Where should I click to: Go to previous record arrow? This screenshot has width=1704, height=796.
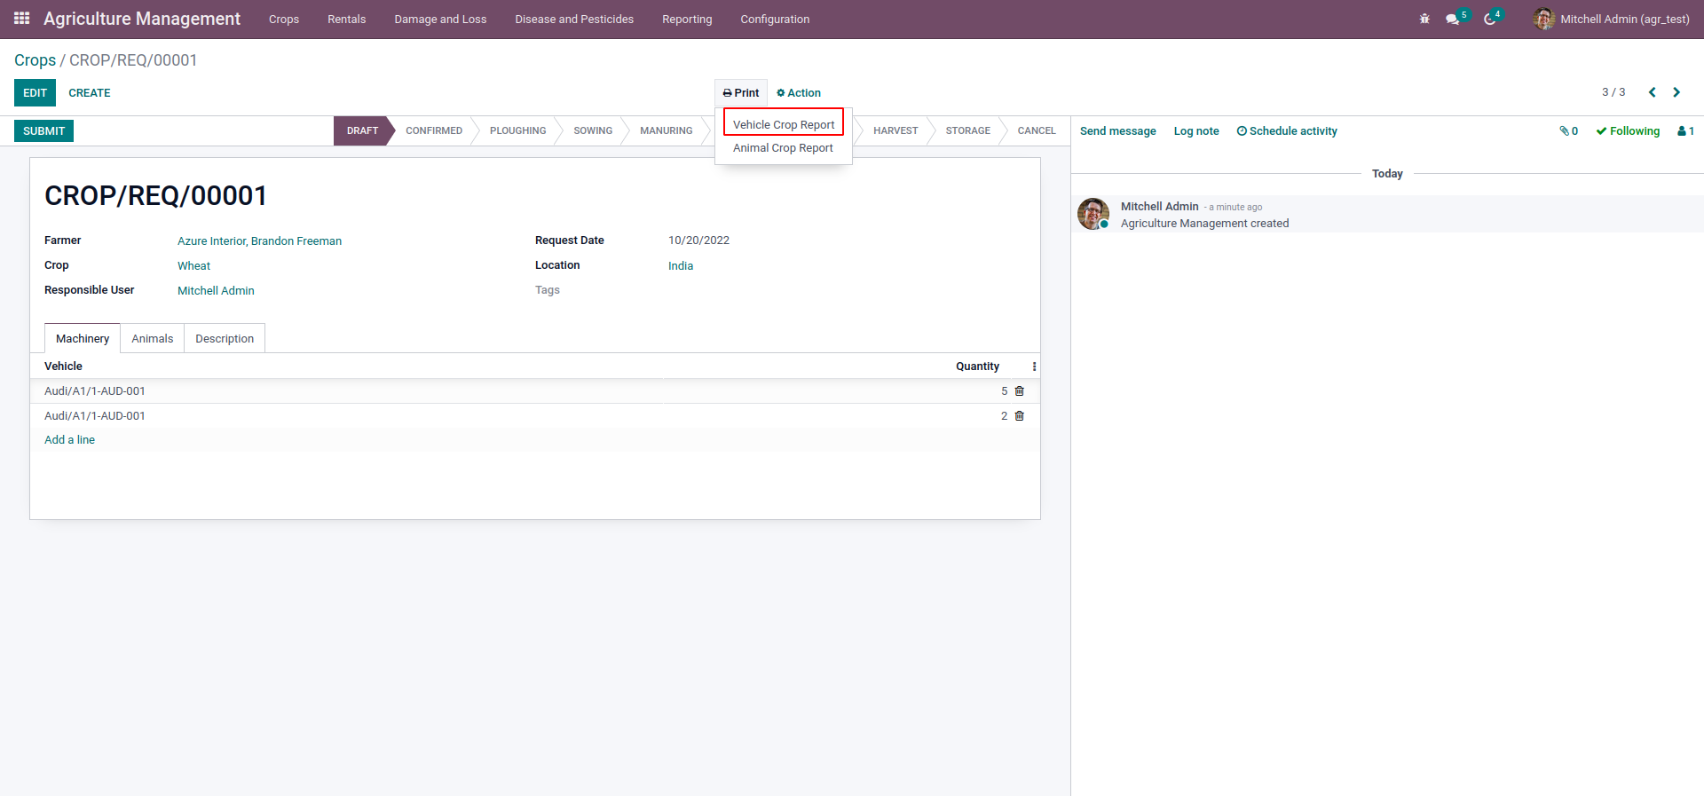1652,92
